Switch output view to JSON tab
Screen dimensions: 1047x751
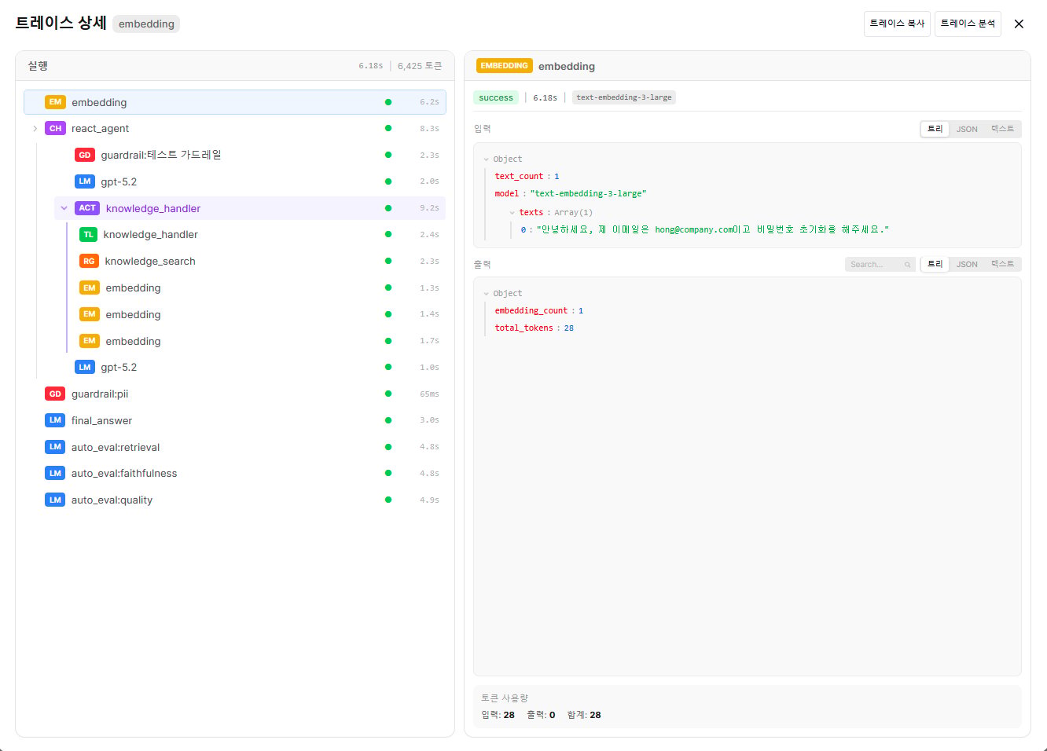click(967, 264)
